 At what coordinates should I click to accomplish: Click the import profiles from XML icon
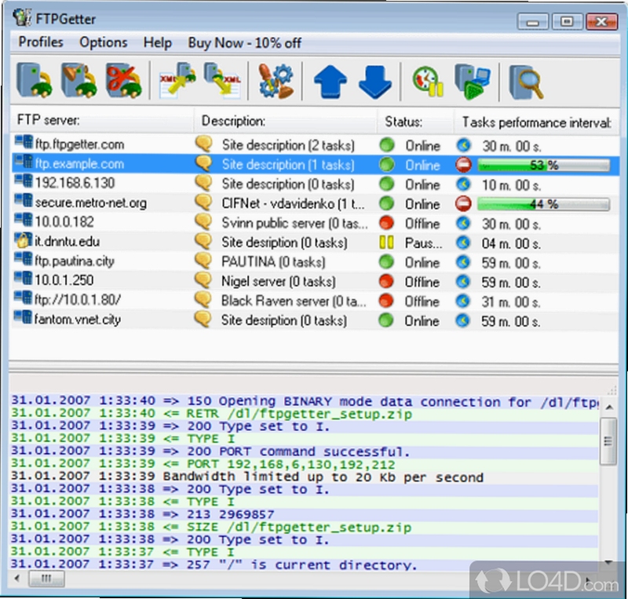pyautogui.click(x=177, y=81)
